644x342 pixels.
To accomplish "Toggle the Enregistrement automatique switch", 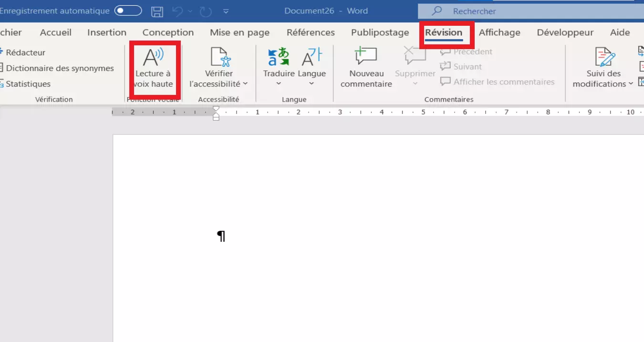I will point(128,10).
